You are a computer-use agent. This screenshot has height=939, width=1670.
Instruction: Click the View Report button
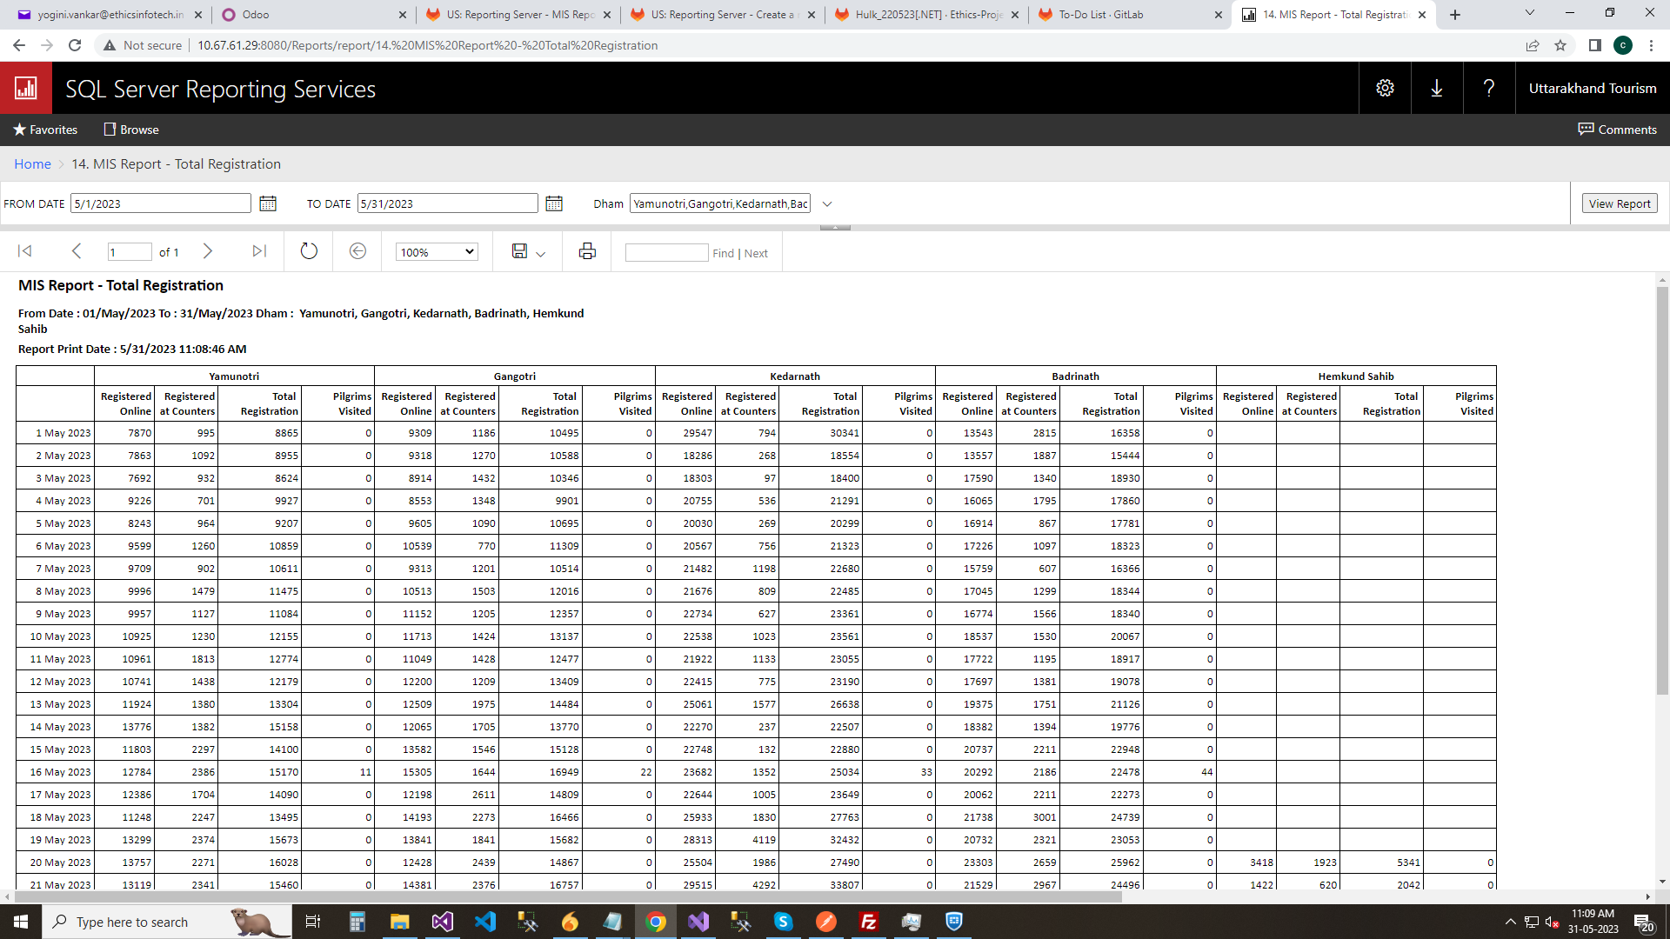coord(1619,203)
